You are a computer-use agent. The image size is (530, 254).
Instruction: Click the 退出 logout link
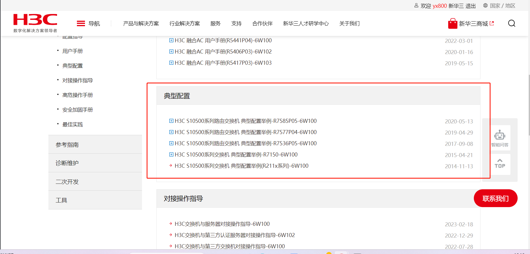471,6
